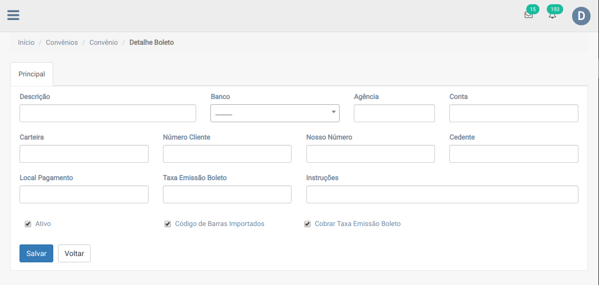Focus the Instruções text field
This screenshot has height=285, width=599.
442,194
